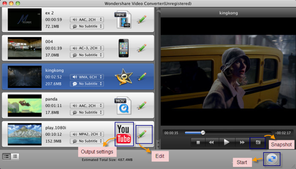Click the 00:10:12 duration of play.1080i
This screenshot has width=296, height=169.
click(x=53, y=134)
